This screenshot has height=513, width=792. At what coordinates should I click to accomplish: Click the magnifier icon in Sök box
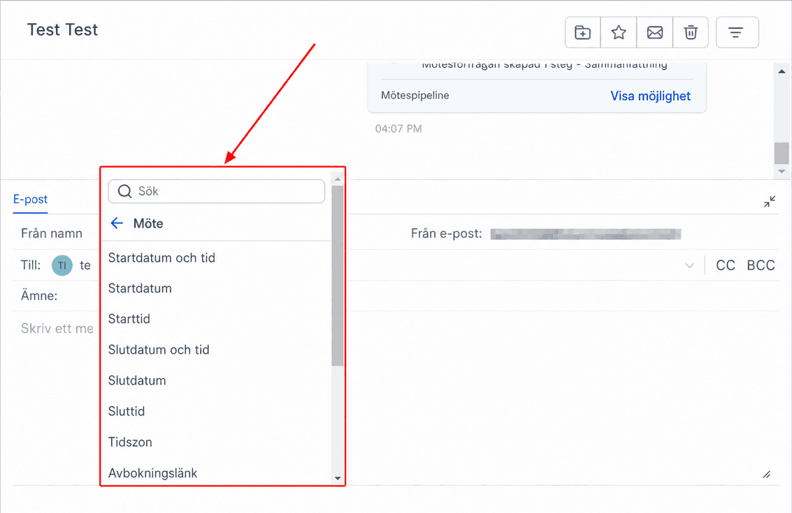124,191
